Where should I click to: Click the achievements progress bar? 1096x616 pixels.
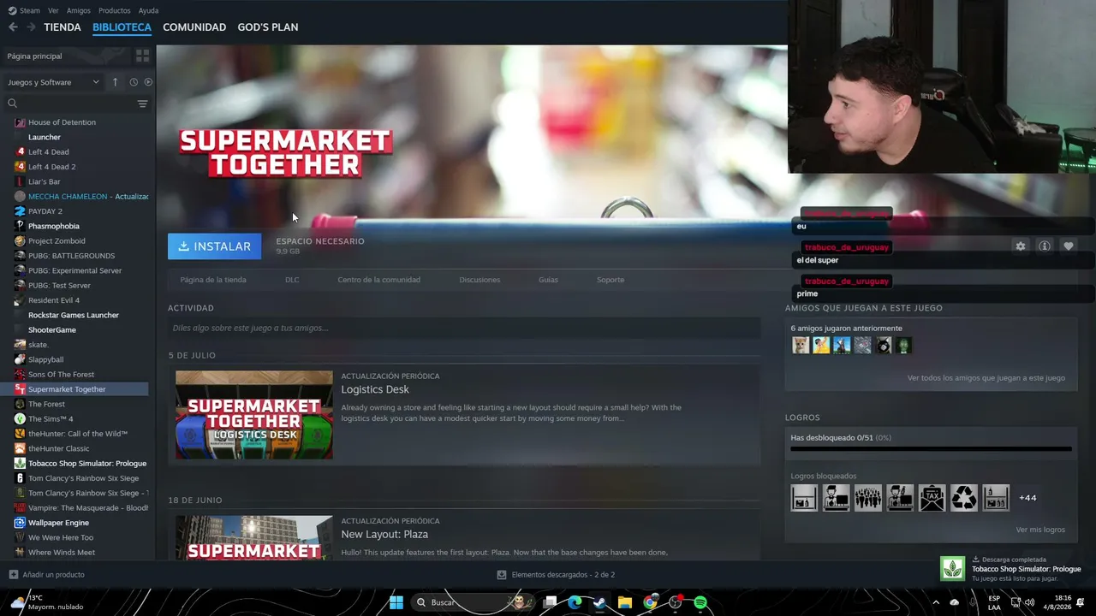pyautogui.click(x=931, y=448)
